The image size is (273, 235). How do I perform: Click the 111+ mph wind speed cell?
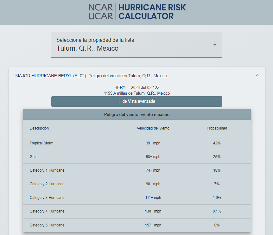(153, 198)
